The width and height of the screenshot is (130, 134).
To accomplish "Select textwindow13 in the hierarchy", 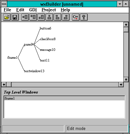I will click(34, 71).
